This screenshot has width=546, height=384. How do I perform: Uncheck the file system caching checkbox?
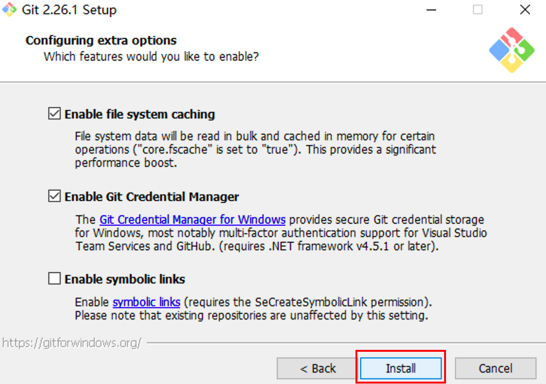pos(55,114)
